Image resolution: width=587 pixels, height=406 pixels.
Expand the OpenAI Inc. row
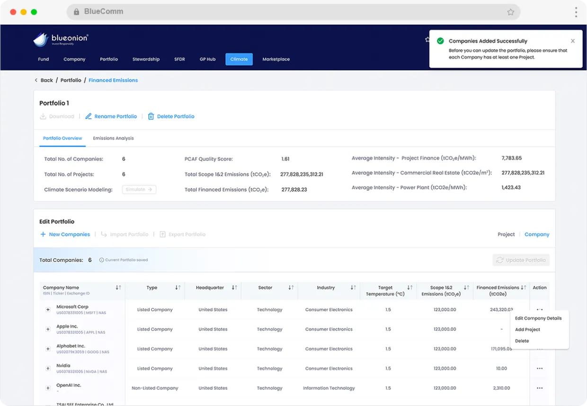pos(48,388)
